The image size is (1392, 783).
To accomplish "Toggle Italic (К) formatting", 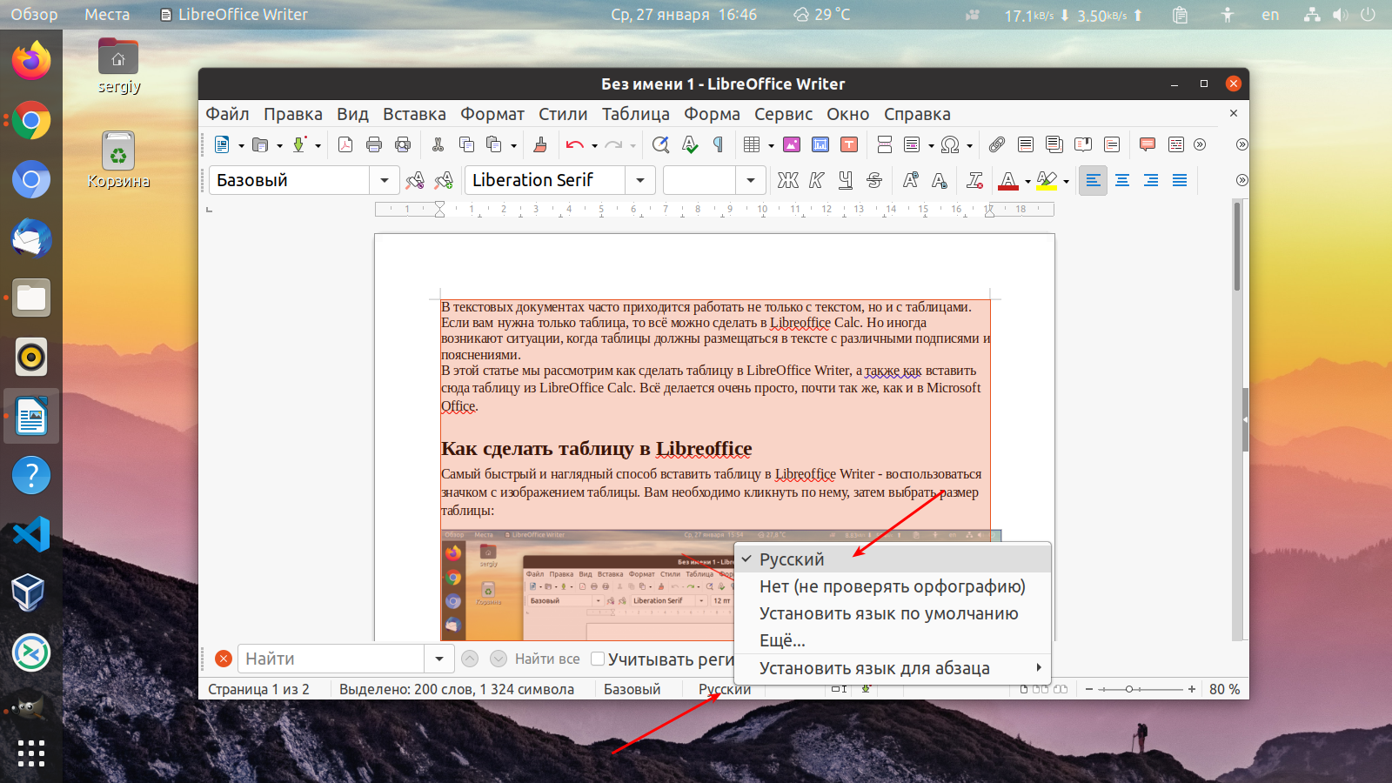I will click(x=816, y=180).
